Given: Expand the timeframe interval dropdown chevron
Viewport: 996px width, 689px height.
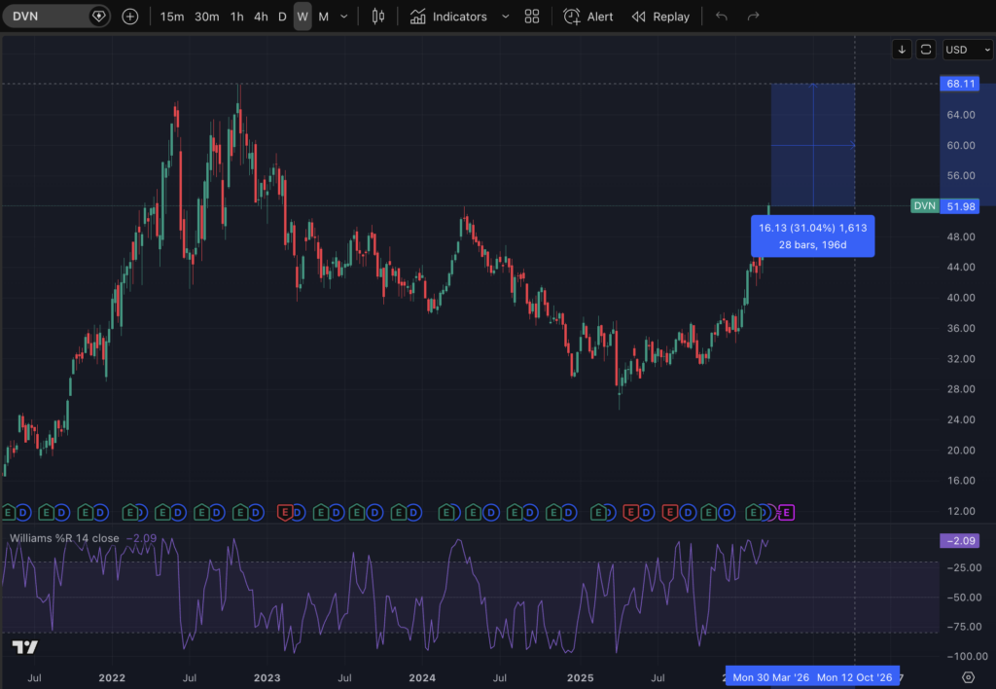Looking at the screenshot, I should [x=344, y=17].
